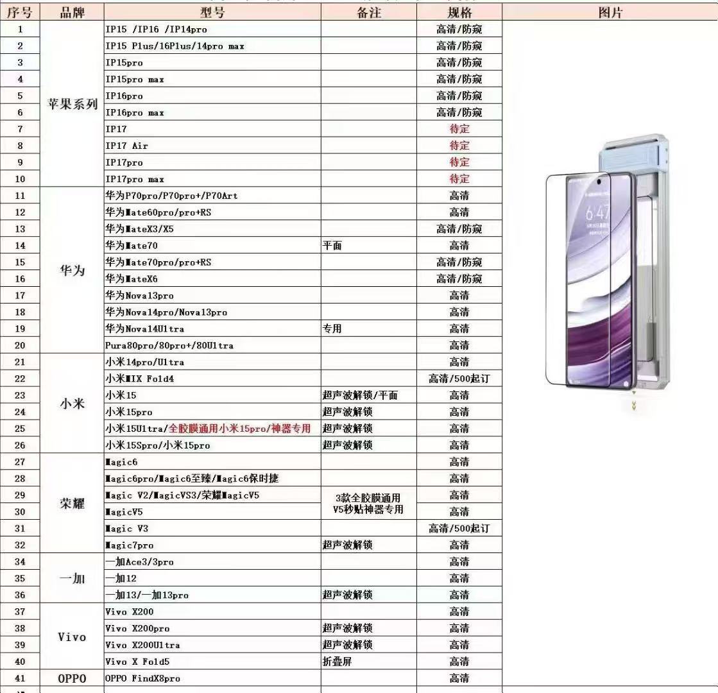Viewport: 718px width, 693px height.
Task: Click the IP15 /IP16 /IP14pro model cell
Action: tap(212, 30)
